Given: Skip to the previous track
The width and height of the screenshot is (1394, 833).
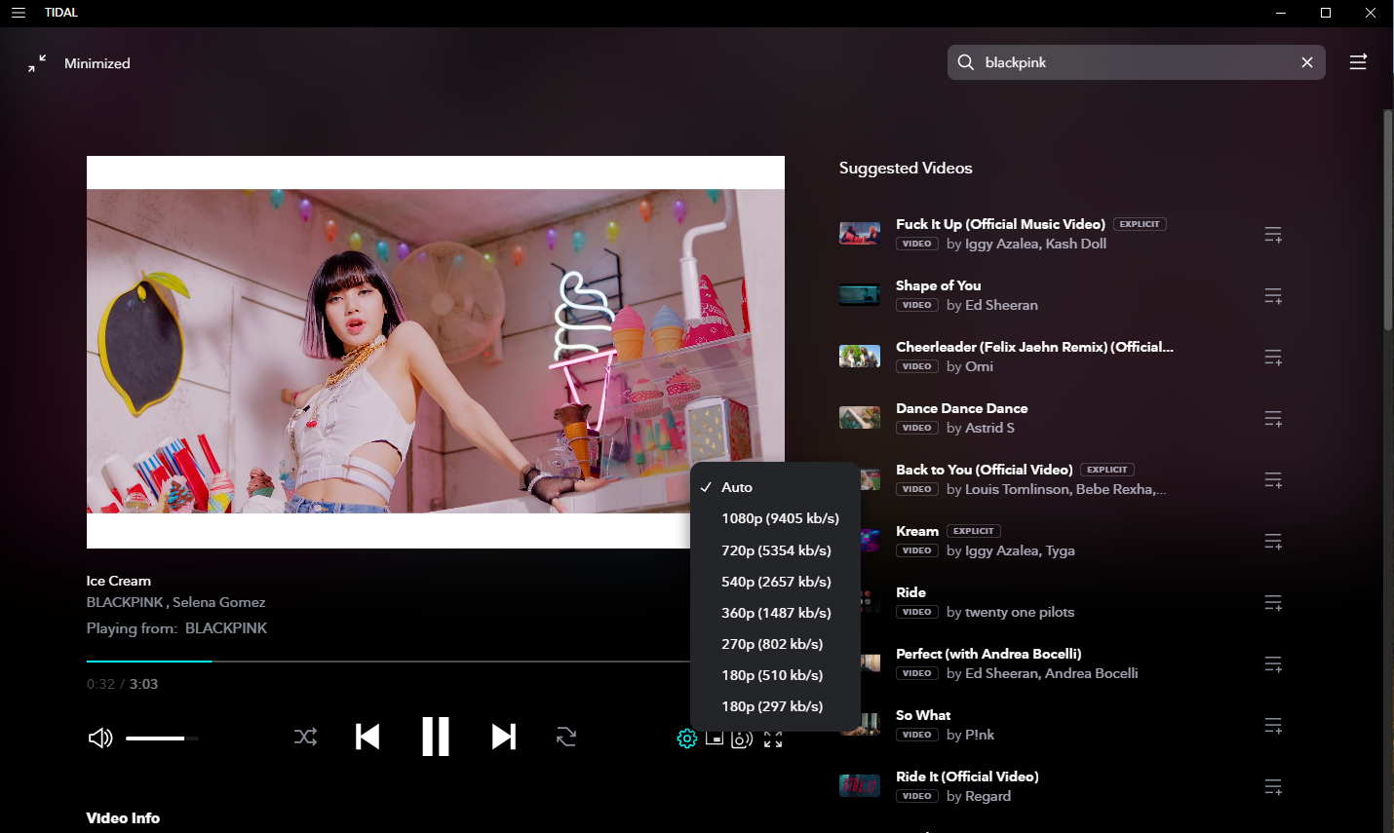Looking at the screenshot, I should pos(368,738).
